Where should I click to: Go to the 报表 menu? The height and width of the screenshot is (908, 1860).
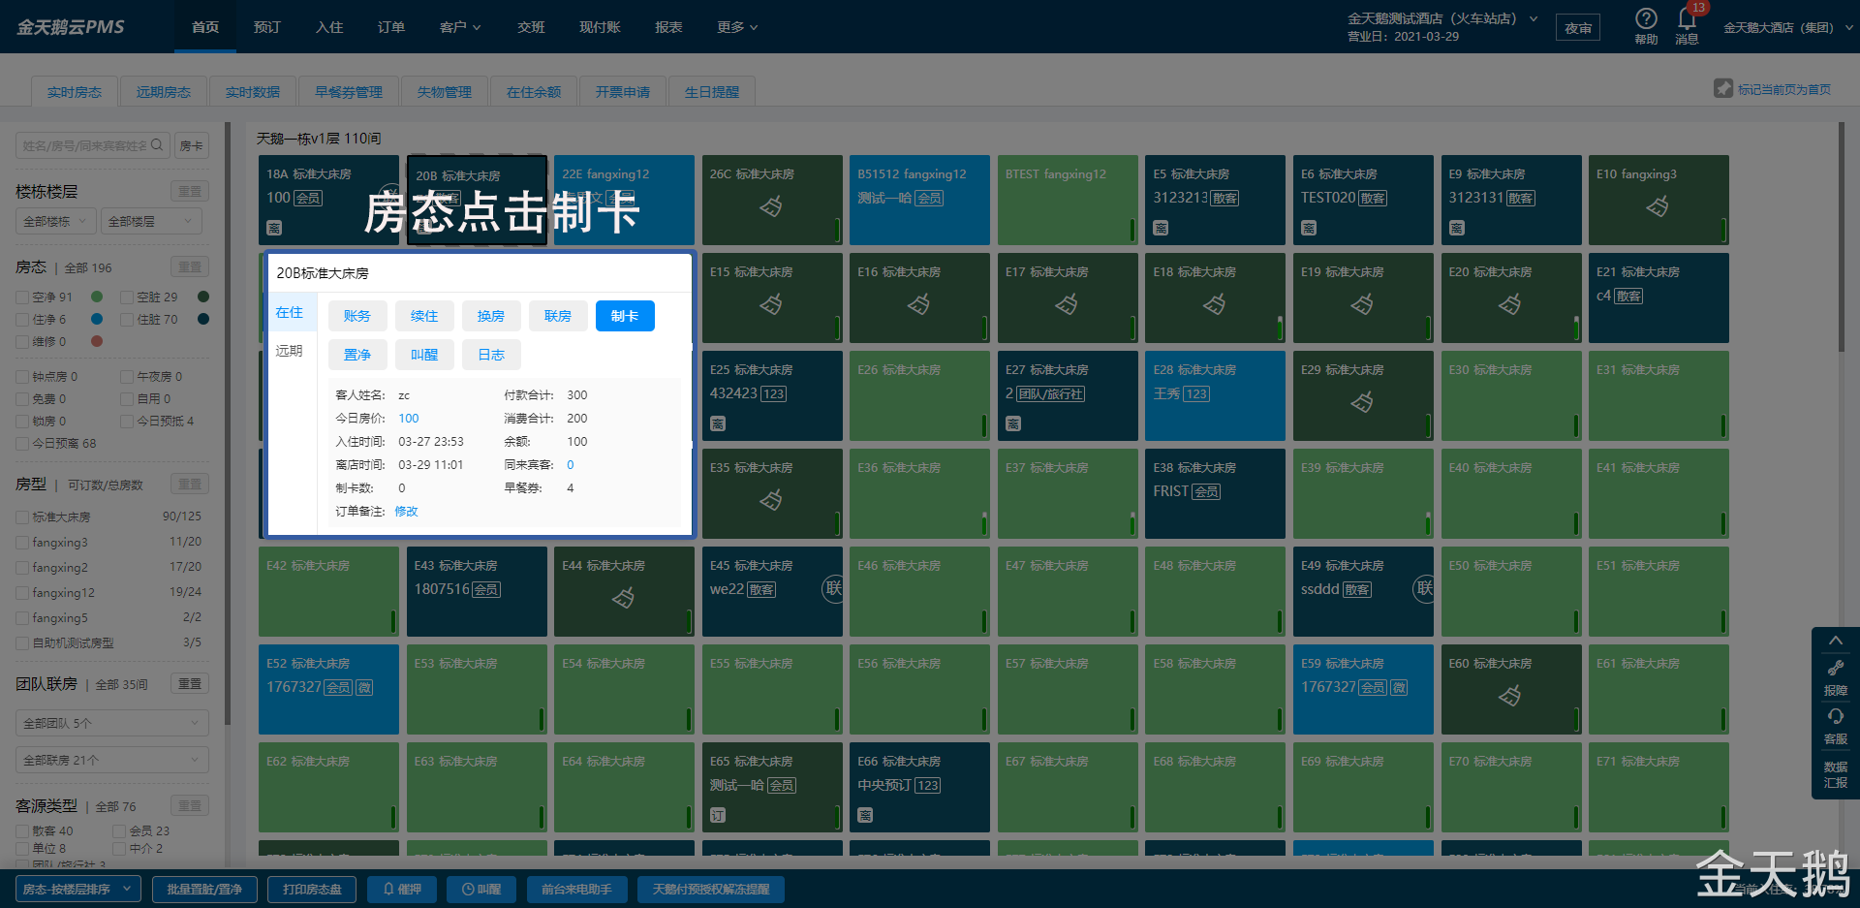point(668,27)
